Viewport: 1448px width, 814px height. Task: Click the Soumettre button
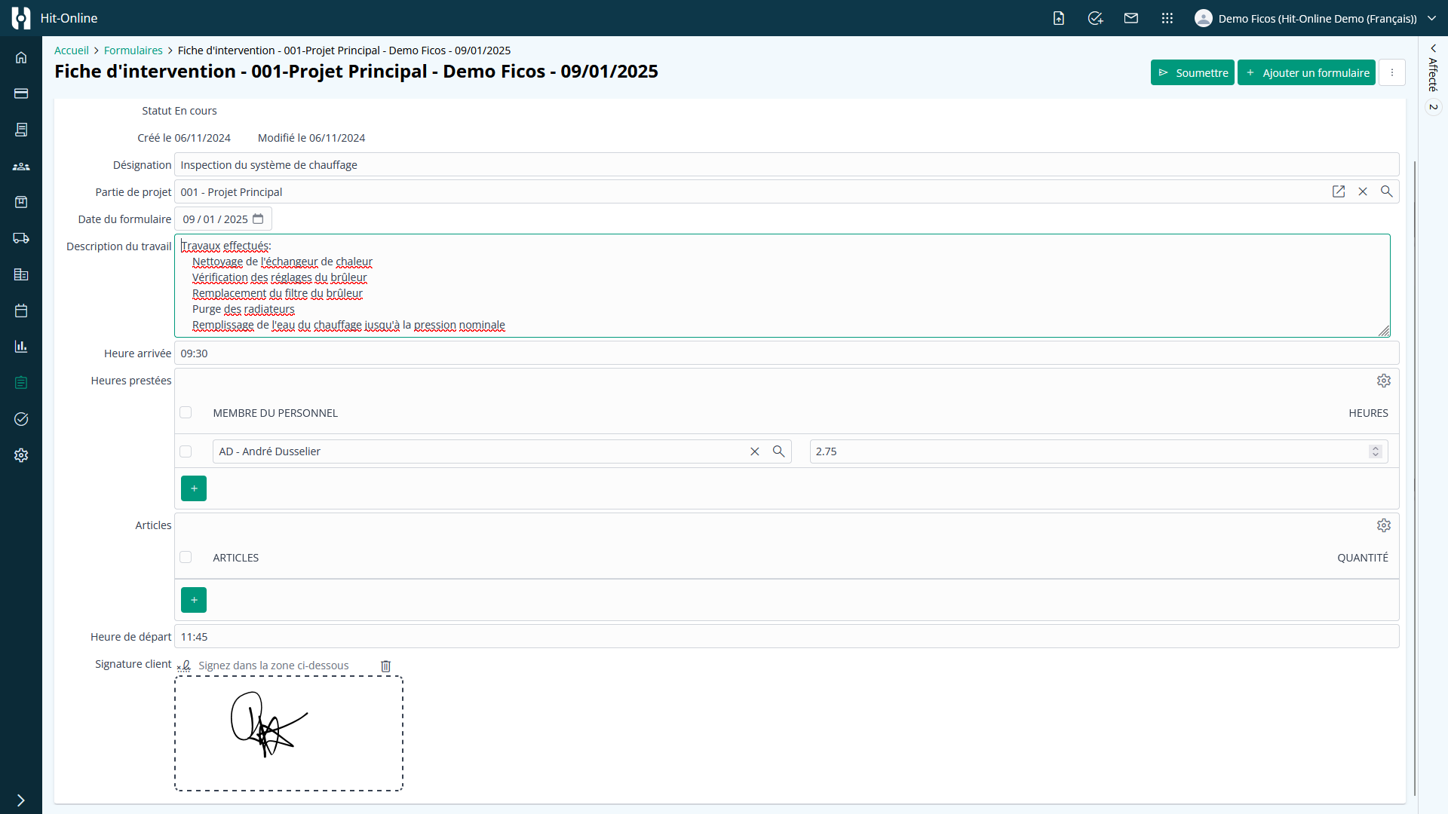click(x=1192, y=72)
